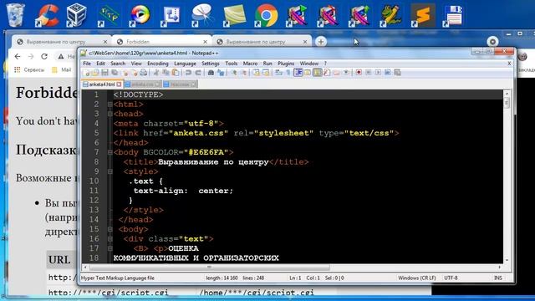Click the horizontal scrollbar thumb in editor
This screenshot has width=535, height=301.
(x=209, y=268)
